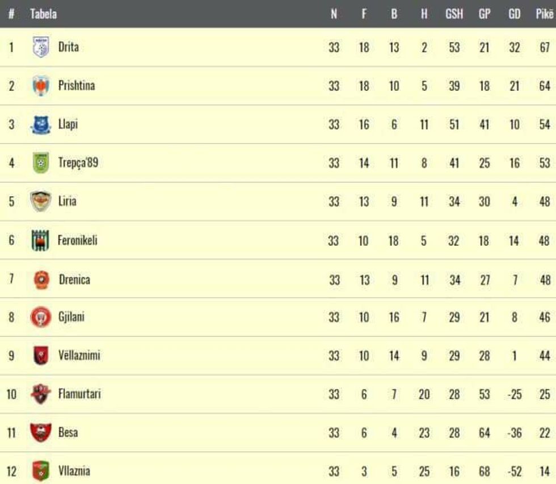Click the Tabela column header
Image resolution: width=556 pixels, height=484 pixels.
point(43,14)
